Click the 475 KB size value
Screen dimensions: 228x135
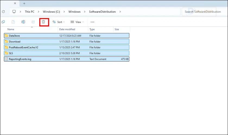125,59
